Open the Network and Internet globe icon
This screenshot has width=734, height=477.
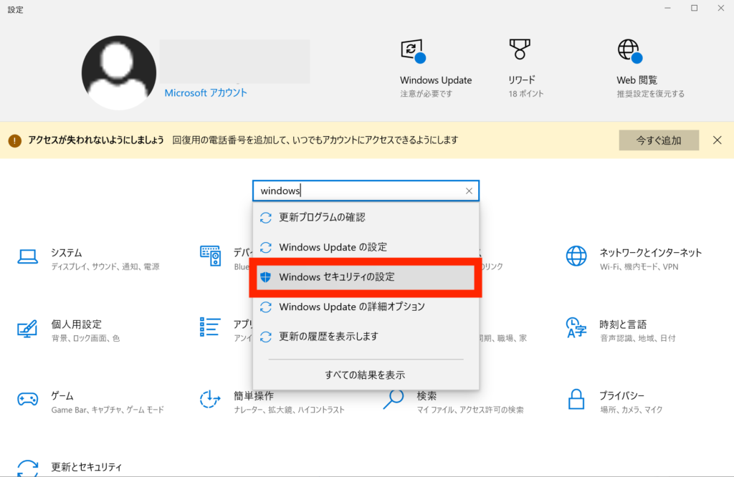pos(576,256)
